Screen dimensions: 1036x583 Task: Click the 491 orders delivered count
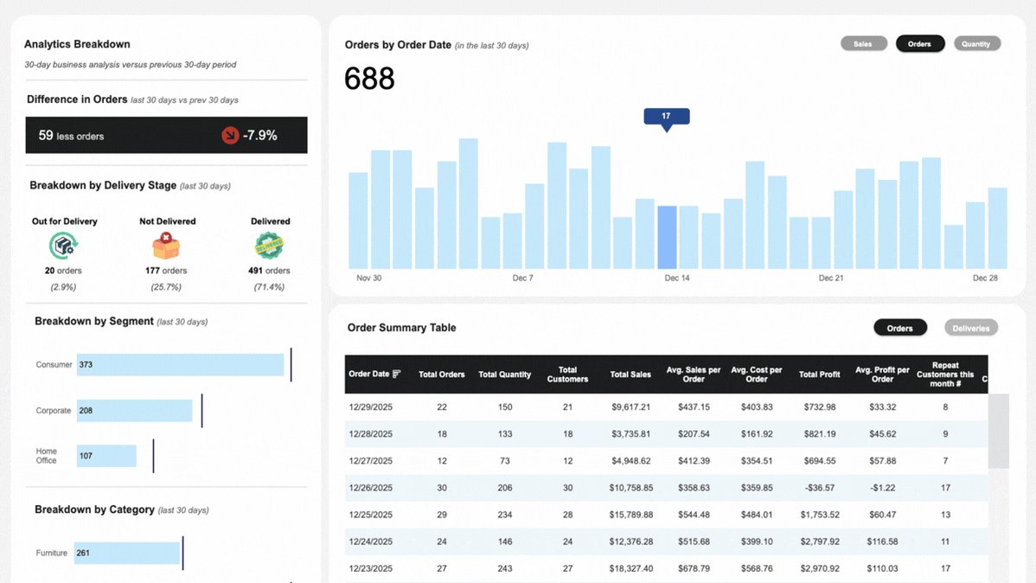pyautogui.click(x=269, y=271)
